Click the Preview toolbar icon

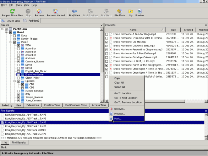pyautogui.click(x=139, y=11)
